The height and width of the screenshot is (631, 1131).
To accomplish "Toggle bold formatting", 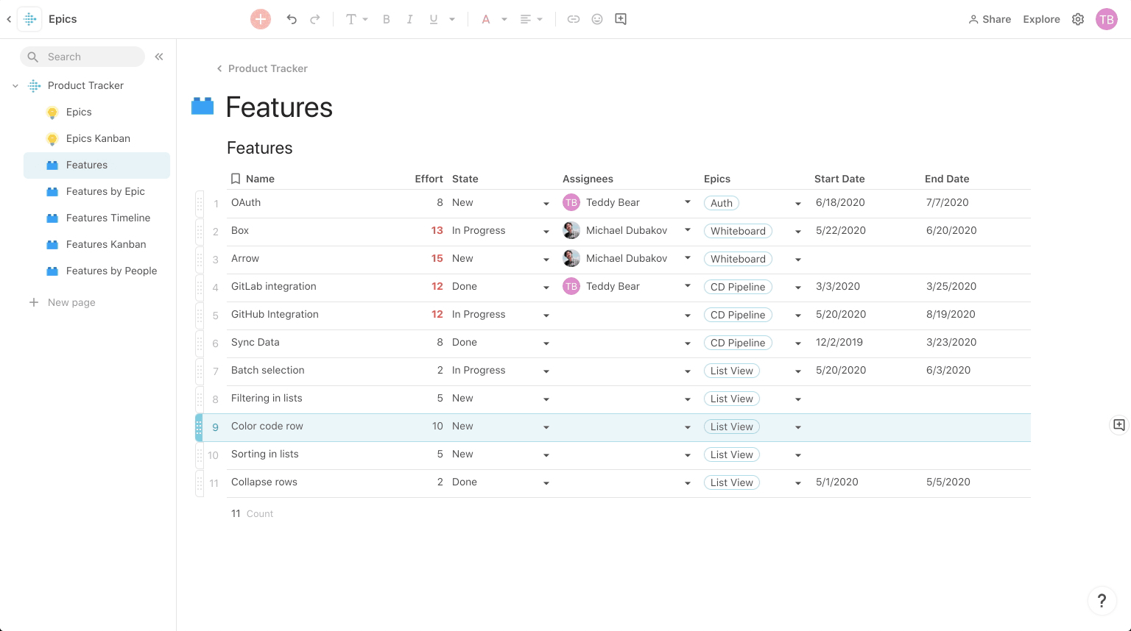I will pos(387,19).
